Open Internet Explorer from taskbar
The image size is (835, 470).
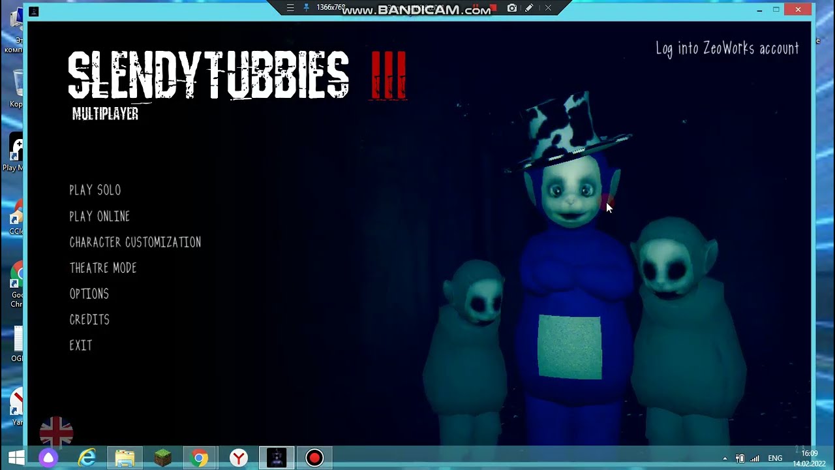87,458
